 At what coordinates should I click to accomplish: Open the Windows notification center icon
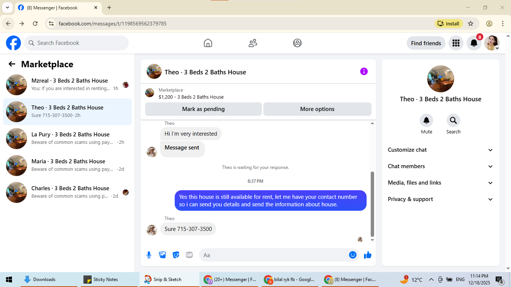coord(499,280)
